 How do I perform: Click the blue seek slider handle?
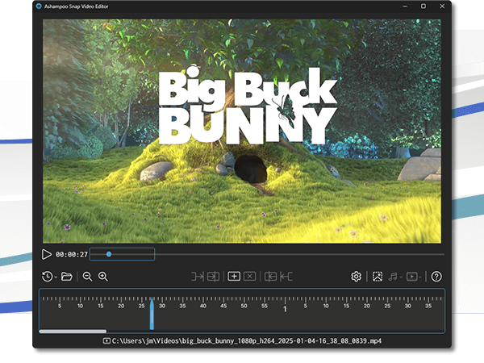(109, 254)
